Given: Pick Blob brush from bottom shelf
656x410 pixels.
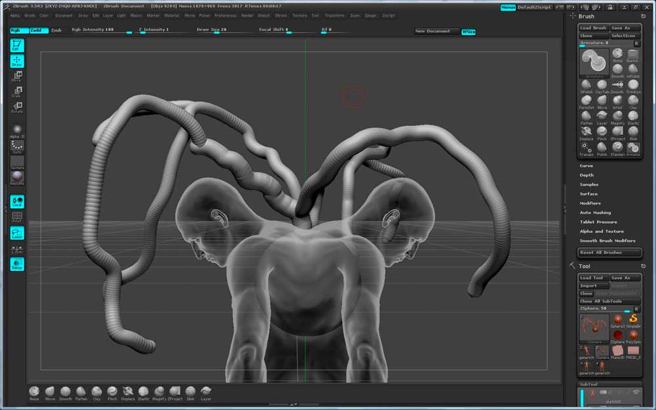Looking at the screenshot, I should pyautogui.click(x=190, y=393).
